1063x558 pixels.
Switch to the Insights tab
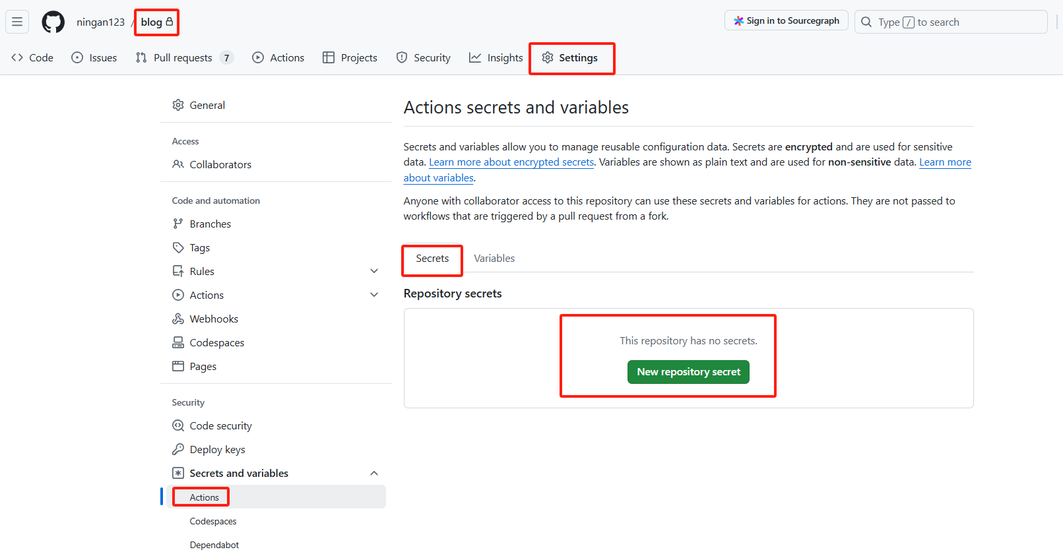[496, 57]
